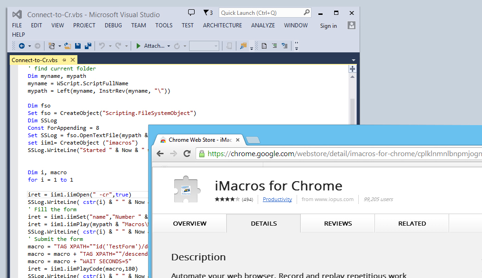This screenshot has height=278, width=482.
Task: Open the VIEW menu
Action: pyautogui.click(x=57, y=25)
